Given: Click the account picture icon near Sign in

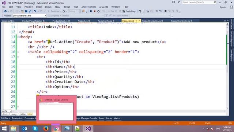Looking at the screenshot, I should (x=231, y=7).
